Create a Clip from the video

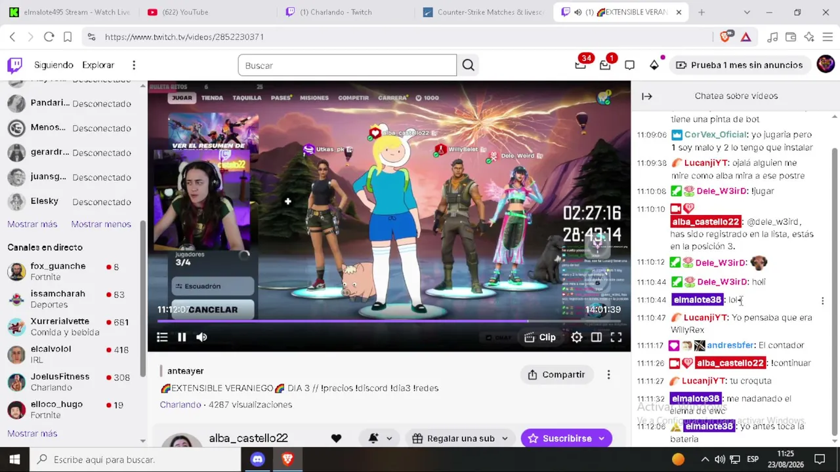[540, 338]
